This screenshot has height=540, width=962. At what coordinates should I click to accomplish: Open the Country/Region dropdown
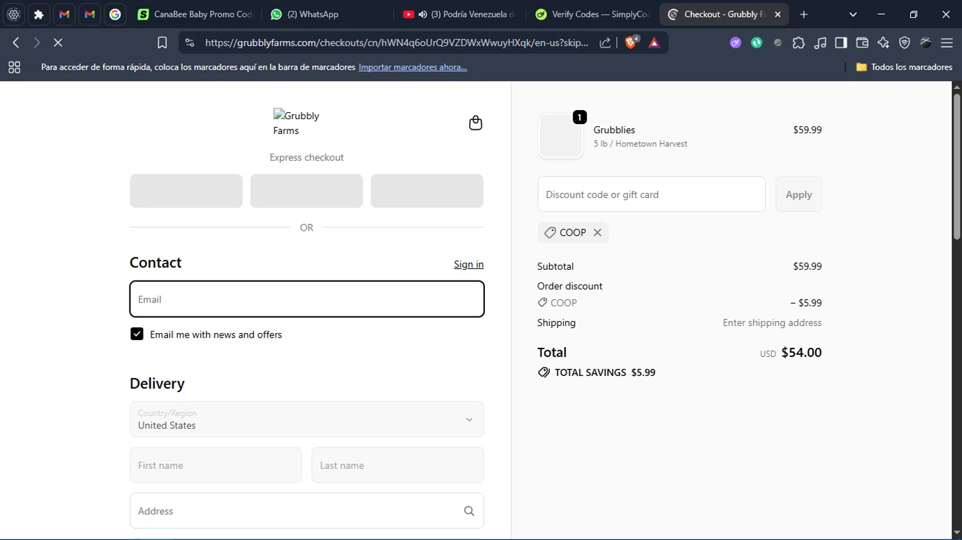click(x=307, y=420)
